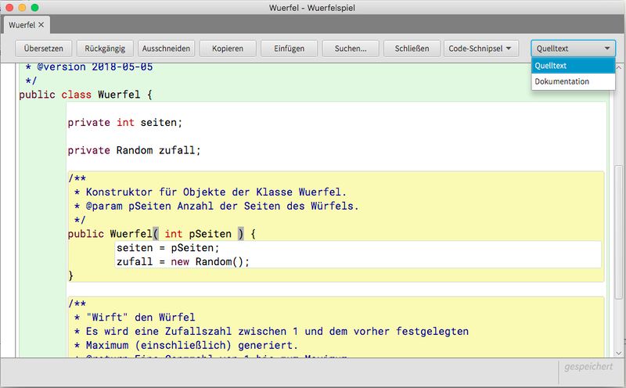
Task: Select Quelltext in the view list
Action: (x=573, y=66)
